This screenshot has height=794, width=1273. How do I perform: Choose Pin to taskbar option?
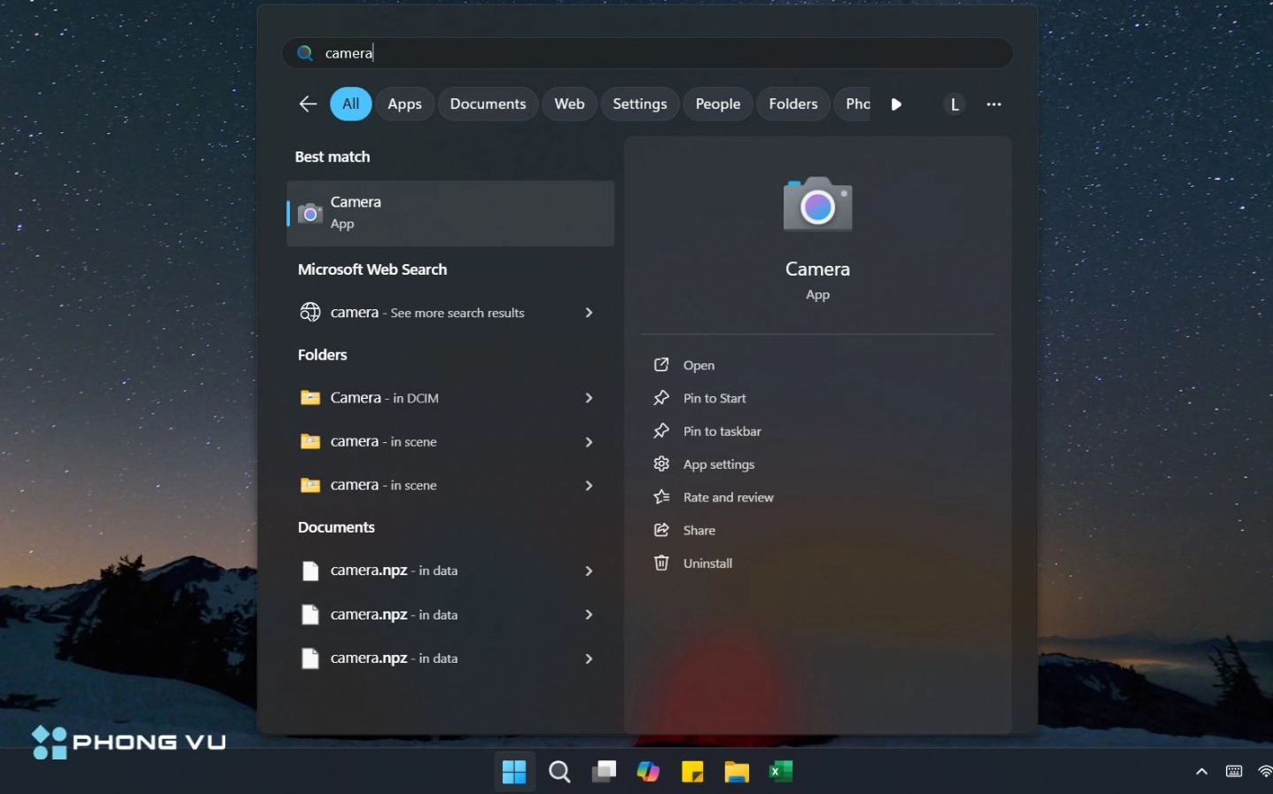pos(722,432)
